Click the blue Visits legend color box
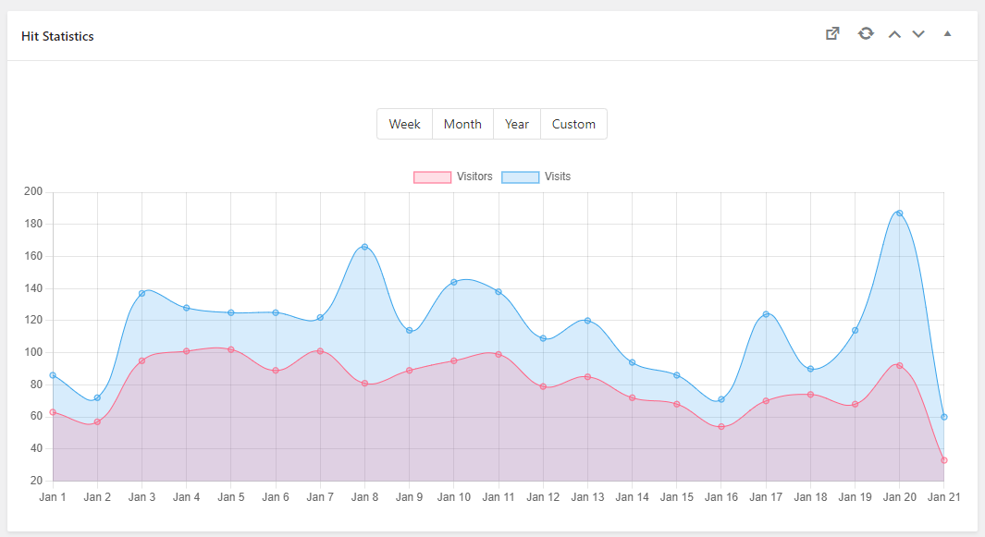The height and width of the screenshot is (537, 985). [x=520, y=177]
